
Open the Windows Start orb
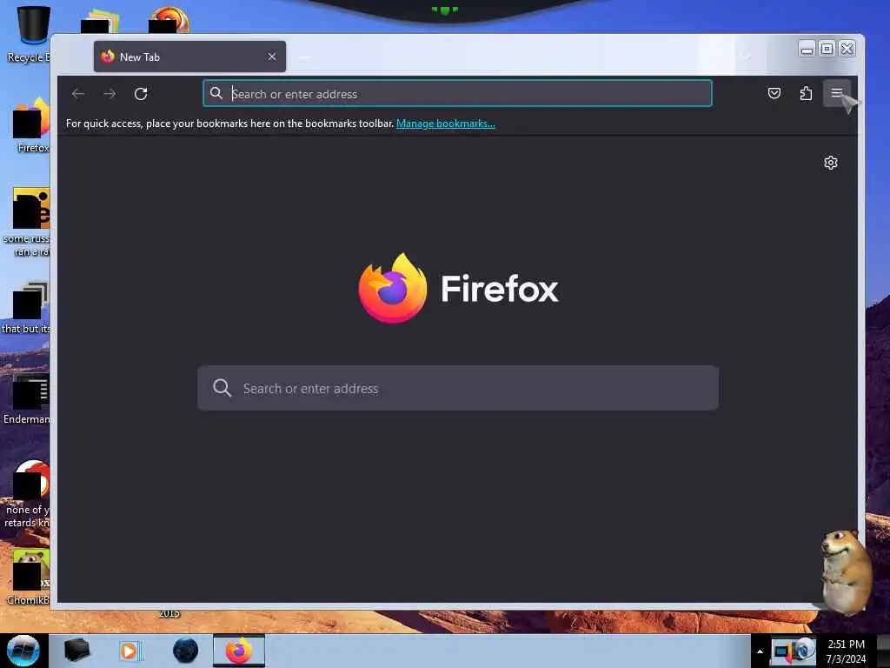coord(23,651)
